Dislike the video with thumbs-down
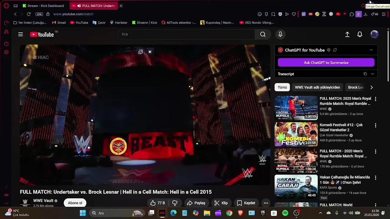 [175, 203]
